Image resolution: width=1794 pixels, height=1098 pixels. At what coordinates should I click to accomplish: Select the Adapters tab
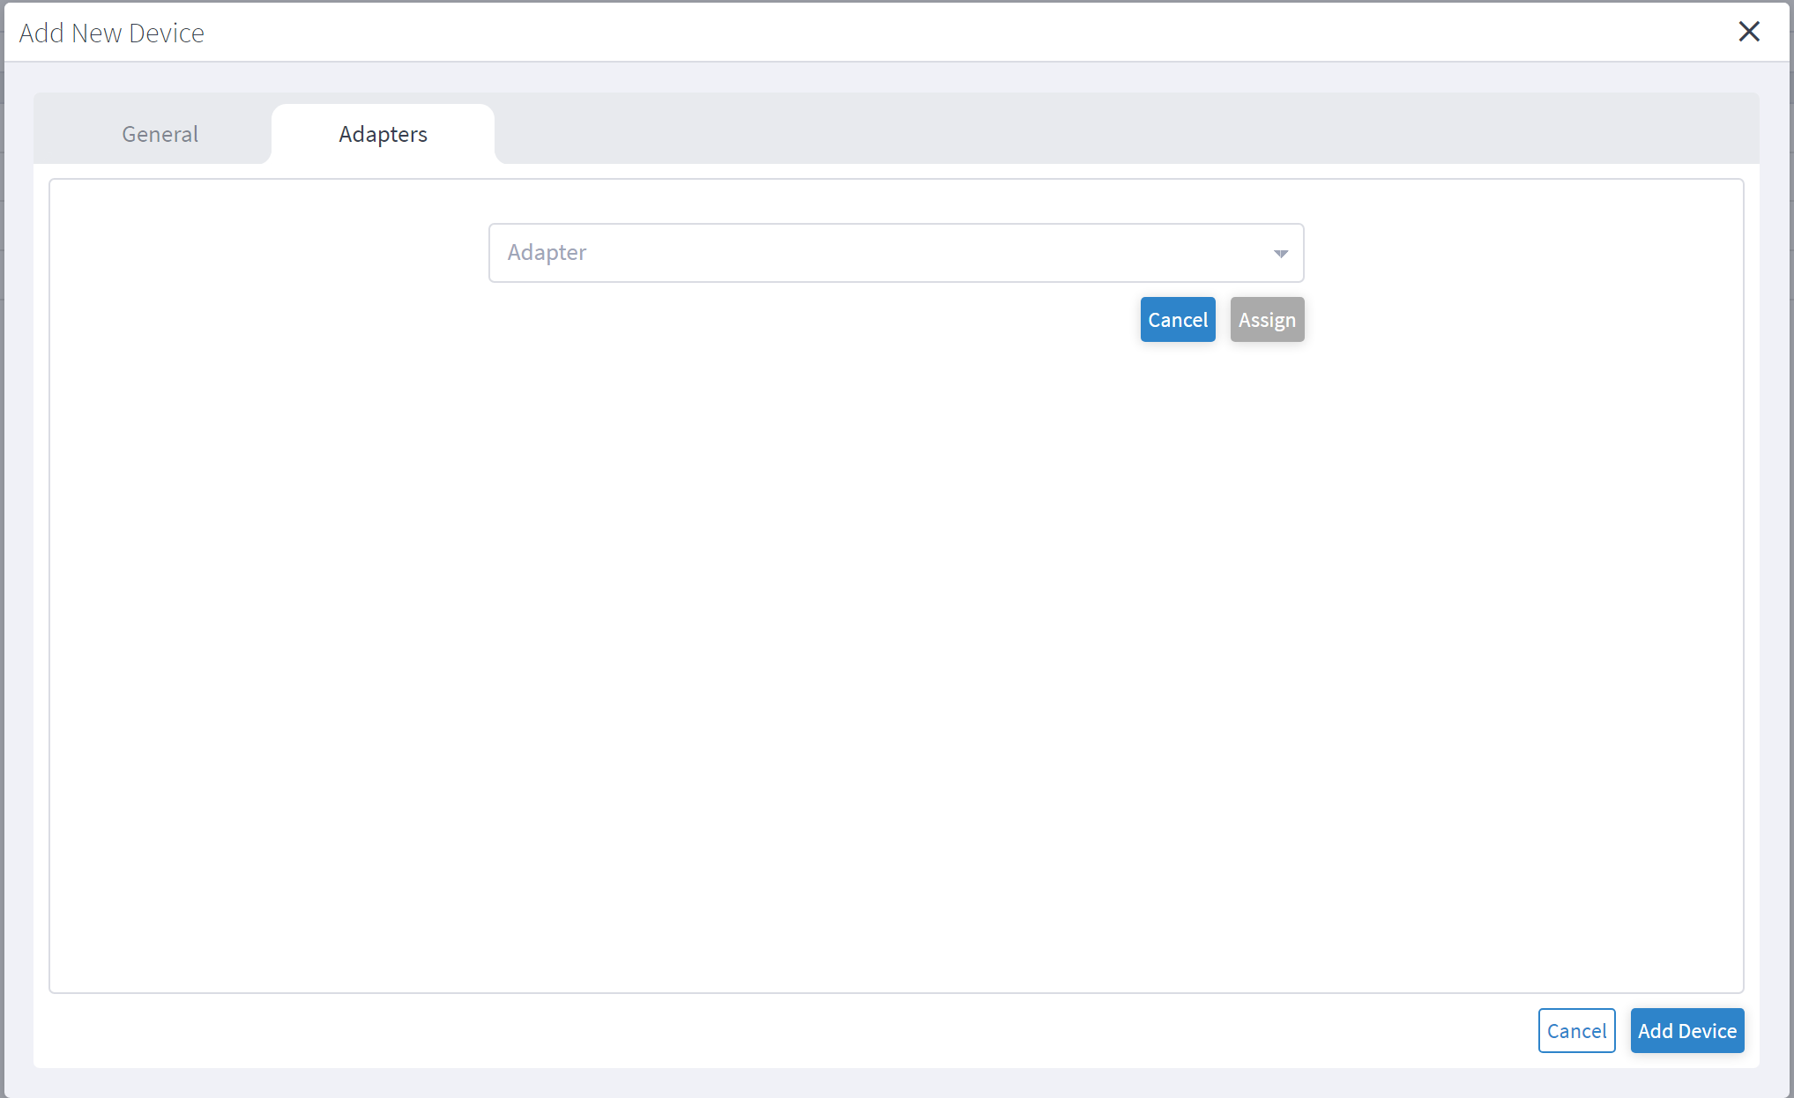383,134
